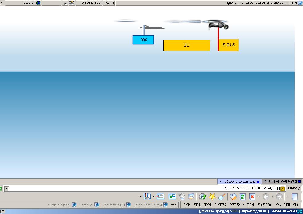Refresh the page with the green arrows icon
The height and width of the screenshot is (214, 303).
click(243, 197)
